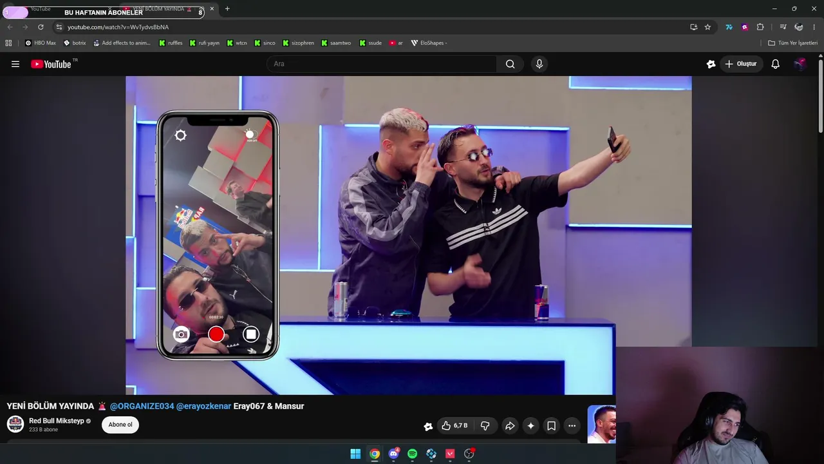Subscribe with the Abone ol button

pyautogui.click(x=120, y=425)
